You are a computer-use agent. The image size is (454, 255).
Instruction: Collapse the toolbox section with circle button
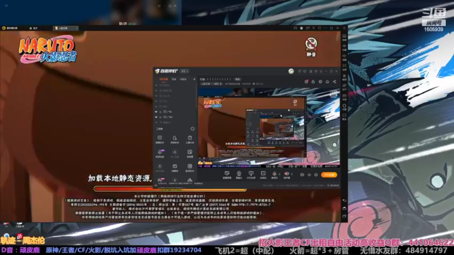pos(192,129)
